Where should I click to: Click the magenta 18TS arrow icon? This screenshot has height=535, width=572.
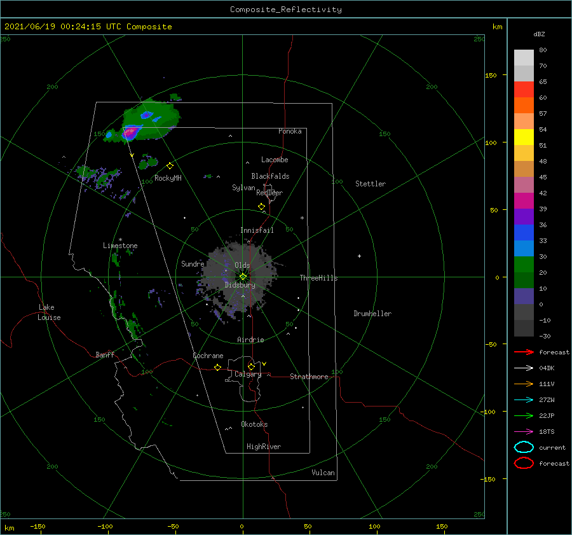click(524, 432)
